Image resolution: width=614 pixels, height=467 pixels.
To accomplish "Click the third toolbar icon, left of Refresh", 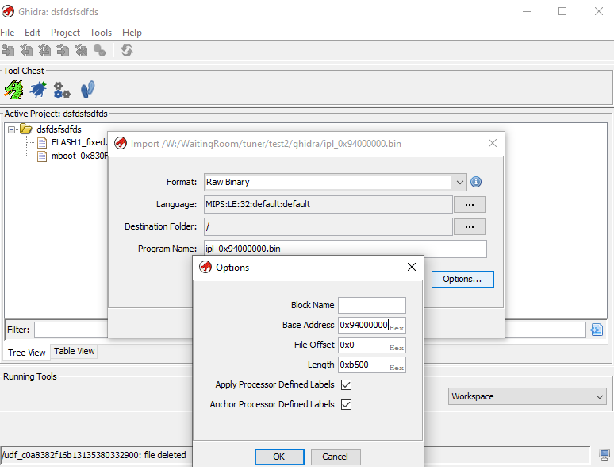I will point(44,50).
